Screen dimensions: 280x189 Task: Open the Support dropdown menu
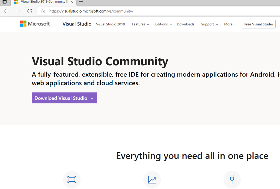tap(209, 24)
